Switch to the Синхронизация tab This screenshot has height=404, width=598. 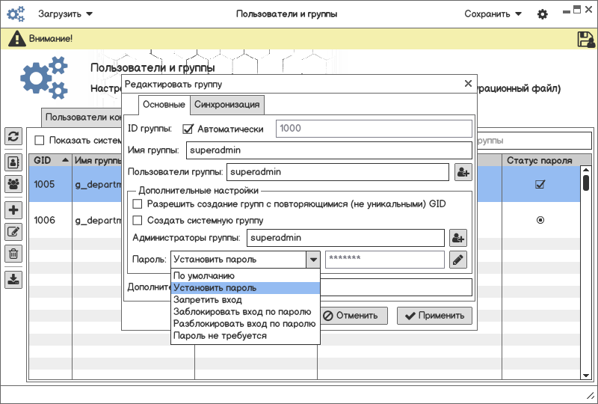pos(226,104)
